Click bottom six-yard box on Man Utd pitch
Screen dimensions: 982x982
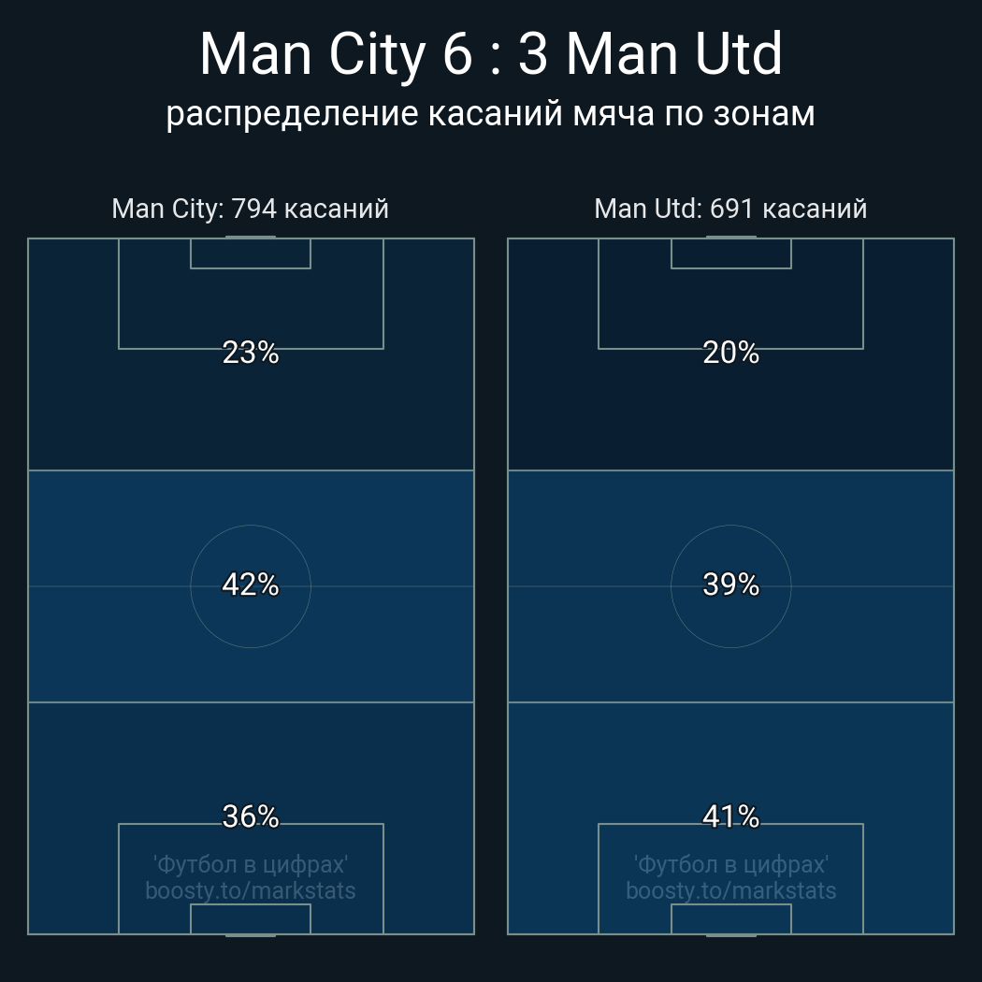(730, 918)
